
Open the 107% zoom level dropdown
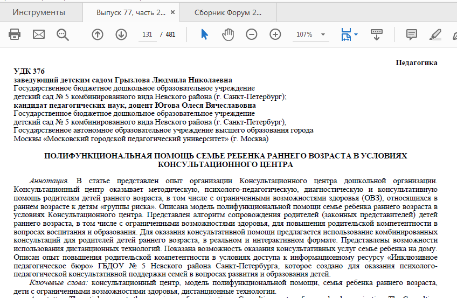click(311, 34)
